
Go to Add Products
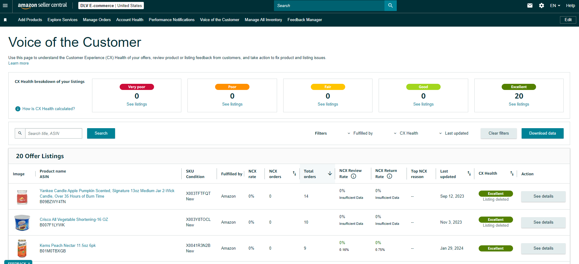[30, 20]
